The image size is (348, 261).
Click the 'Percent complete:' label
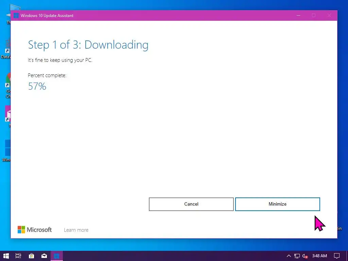pos(47,75)
